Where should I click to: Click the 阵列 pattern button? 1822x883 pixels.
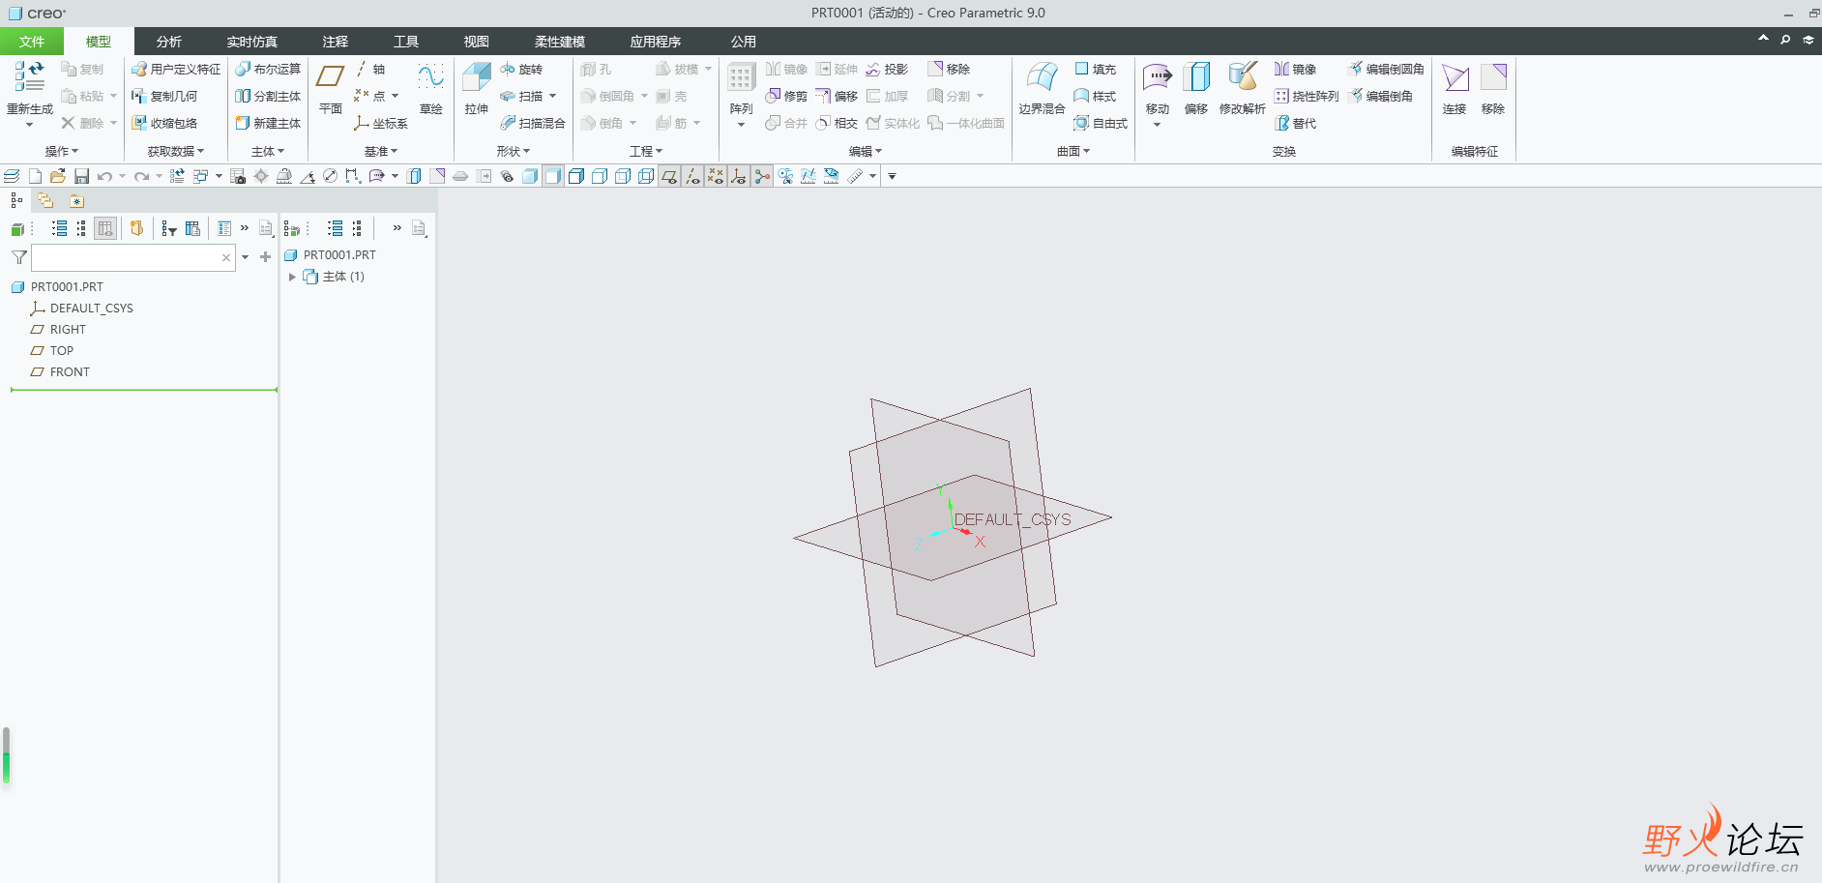(742, 93)
